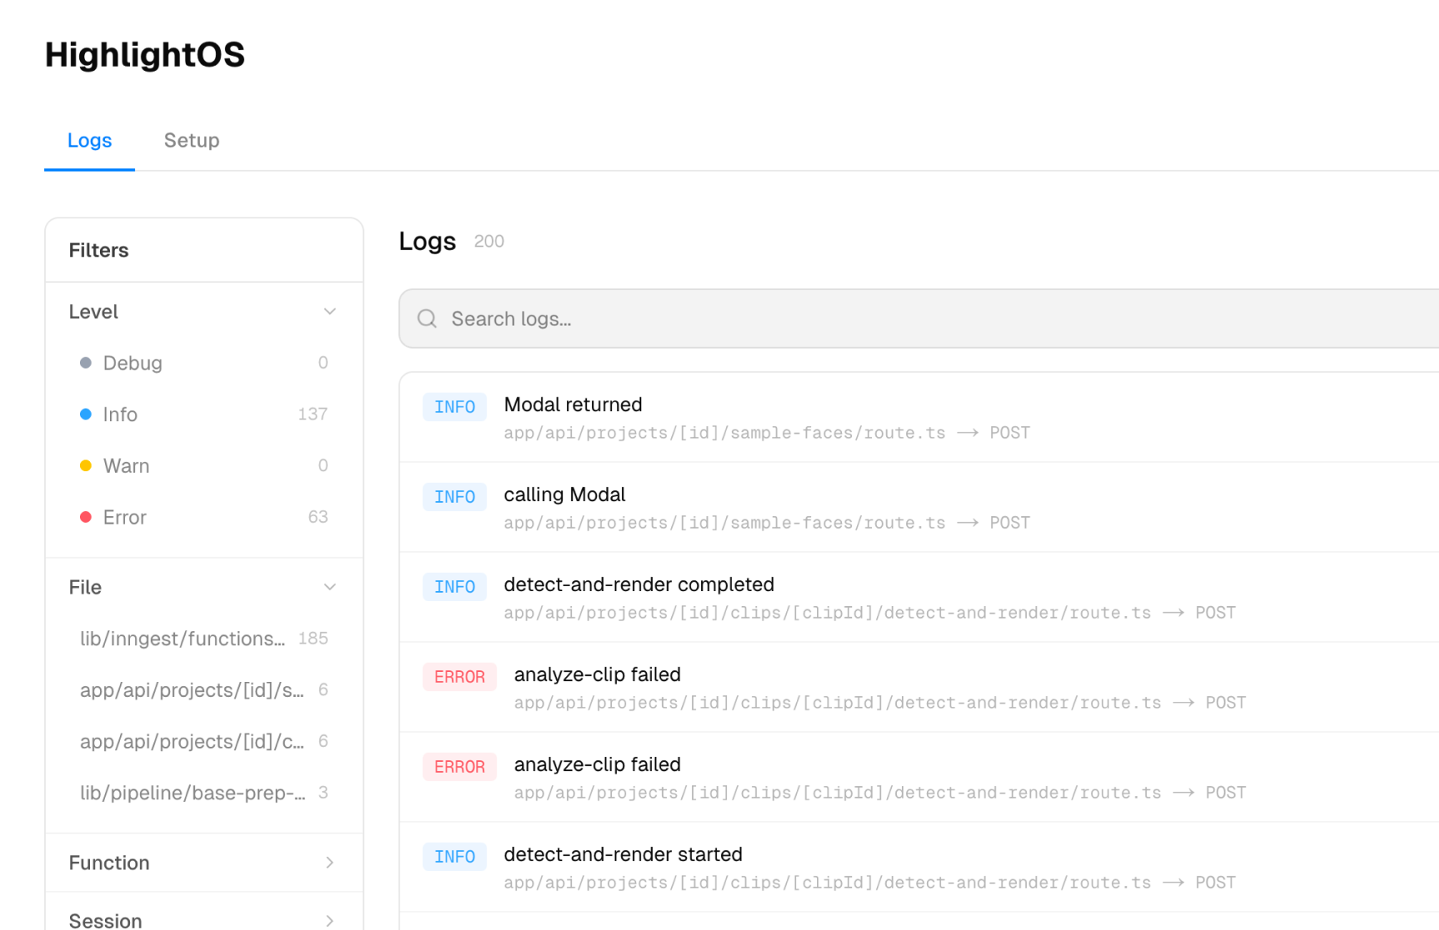Click the INFO badge on 'Modal returned' entry
Image resolution: width=1439 pixels, height=930 pixels.
(x=455, y=406)
